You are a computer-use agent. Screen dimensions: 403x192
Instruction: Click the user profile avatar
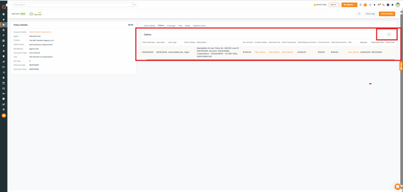pos(397,5)
